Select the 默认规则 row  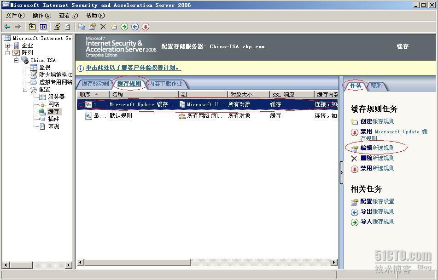(x=207, y=116)
